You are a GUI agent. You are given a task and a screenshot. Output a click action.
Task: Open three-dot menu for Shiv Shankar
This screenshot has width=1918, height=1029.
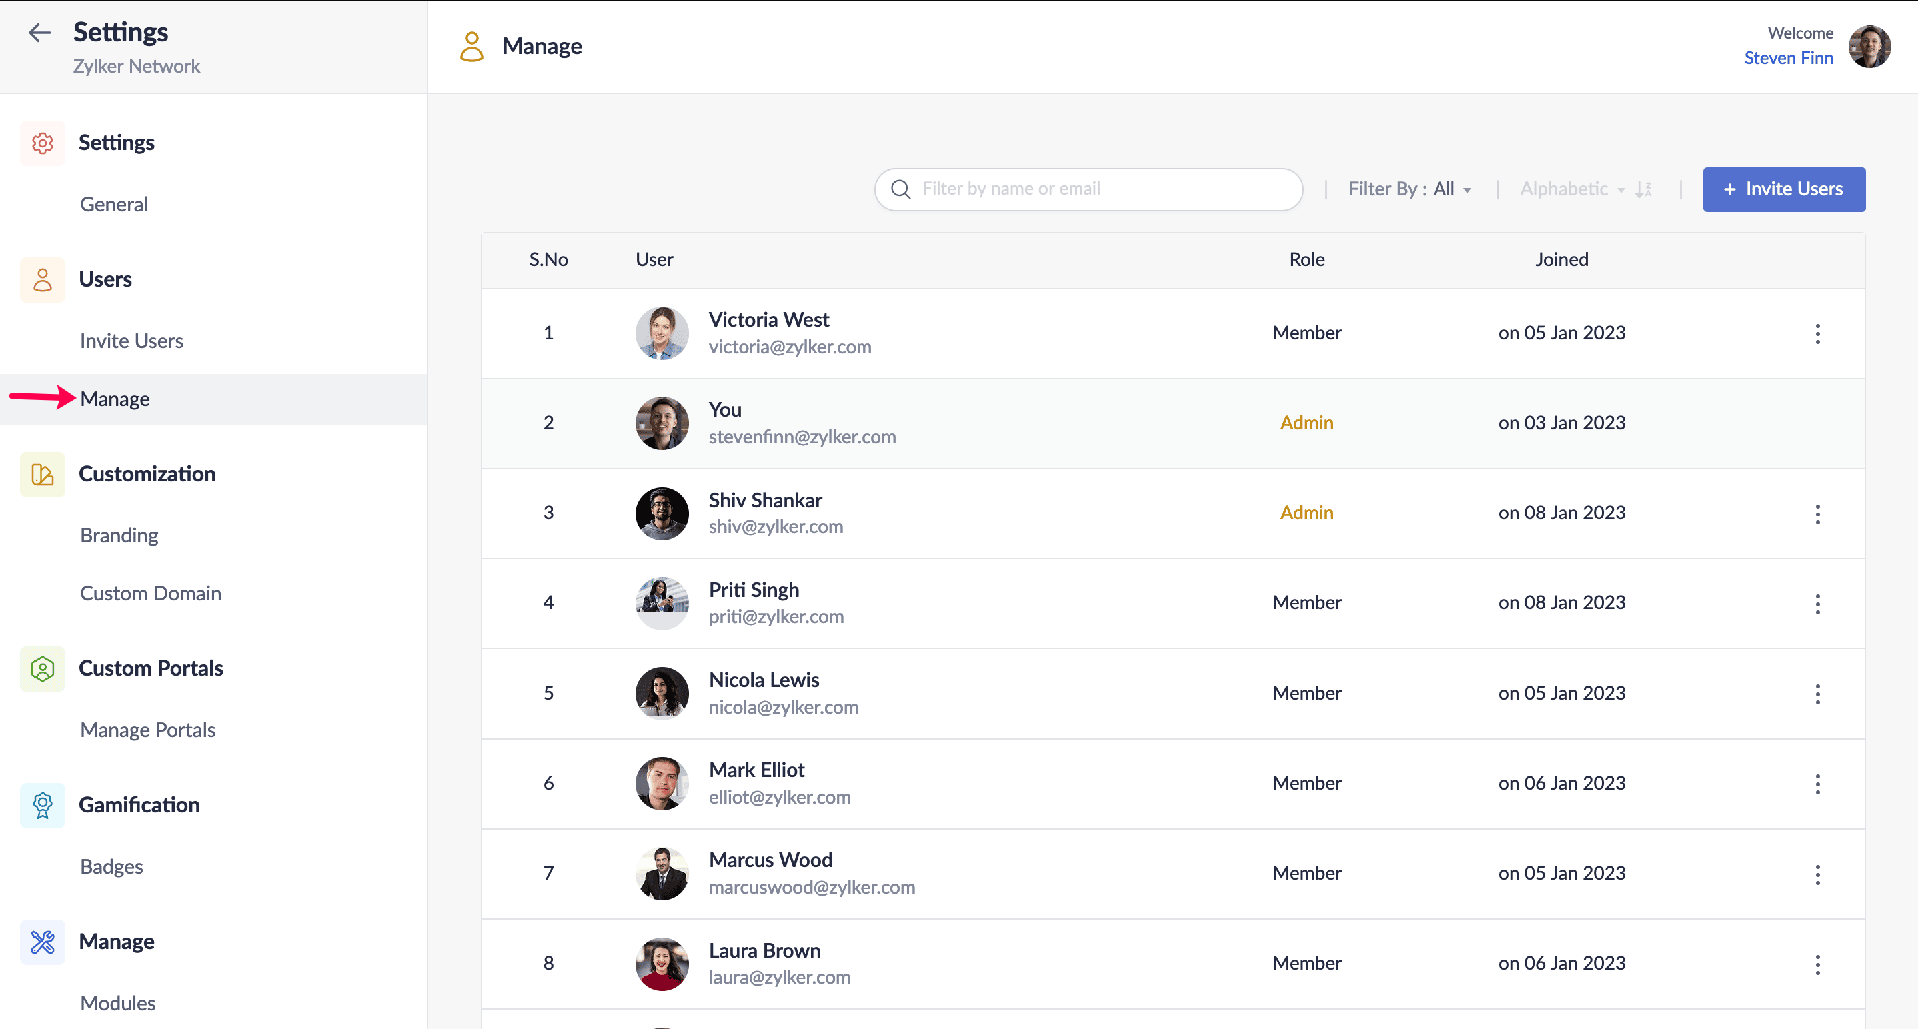(x=1817, y=513)
